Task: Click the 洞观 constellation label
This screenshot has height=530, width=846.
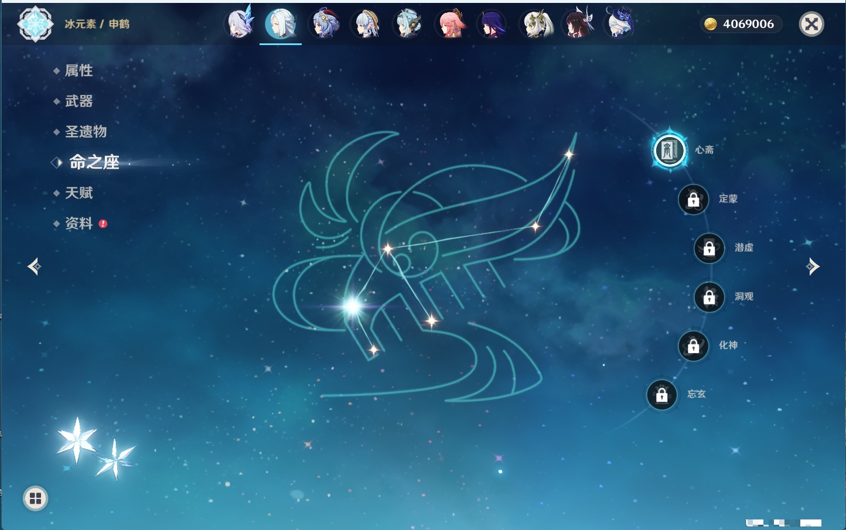Action: pos(744,296)
